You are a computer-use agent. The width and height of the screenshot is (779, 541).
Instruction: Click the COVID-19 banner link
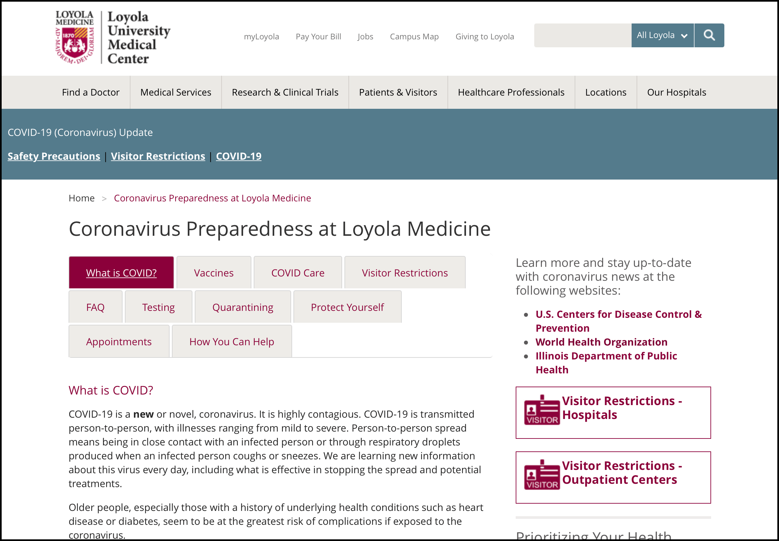point(238,156)
